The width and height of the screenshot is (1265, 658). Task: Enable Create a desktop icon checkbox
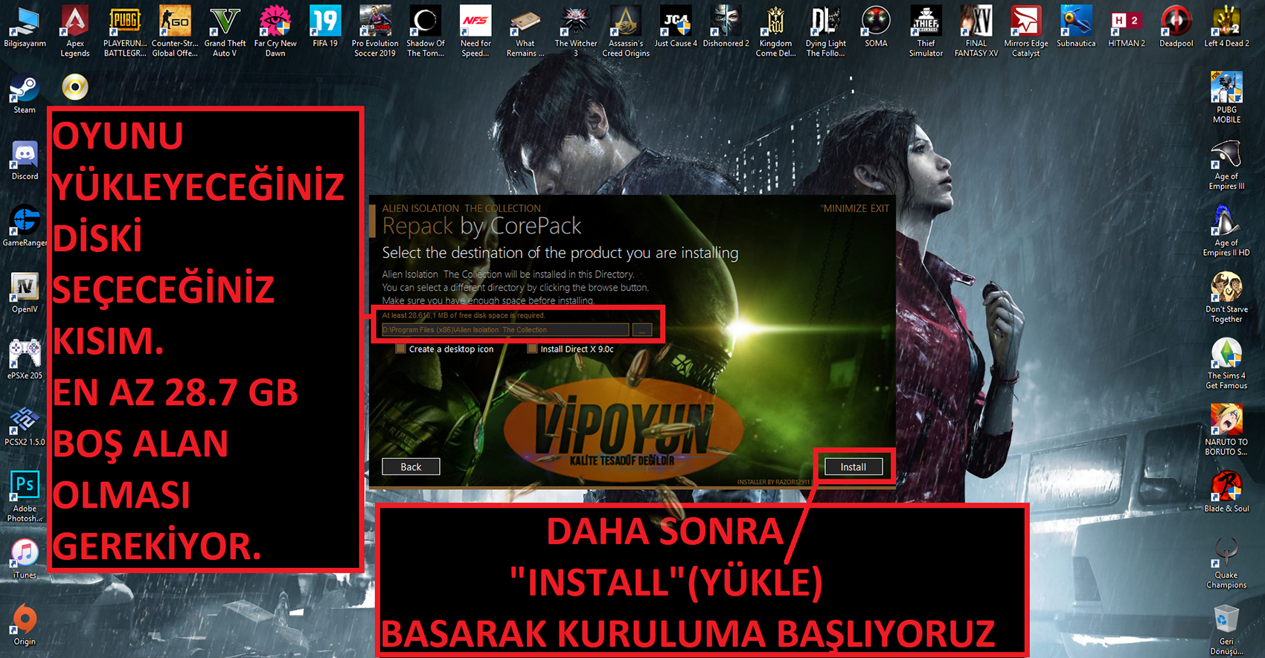[x=400, y=349]
